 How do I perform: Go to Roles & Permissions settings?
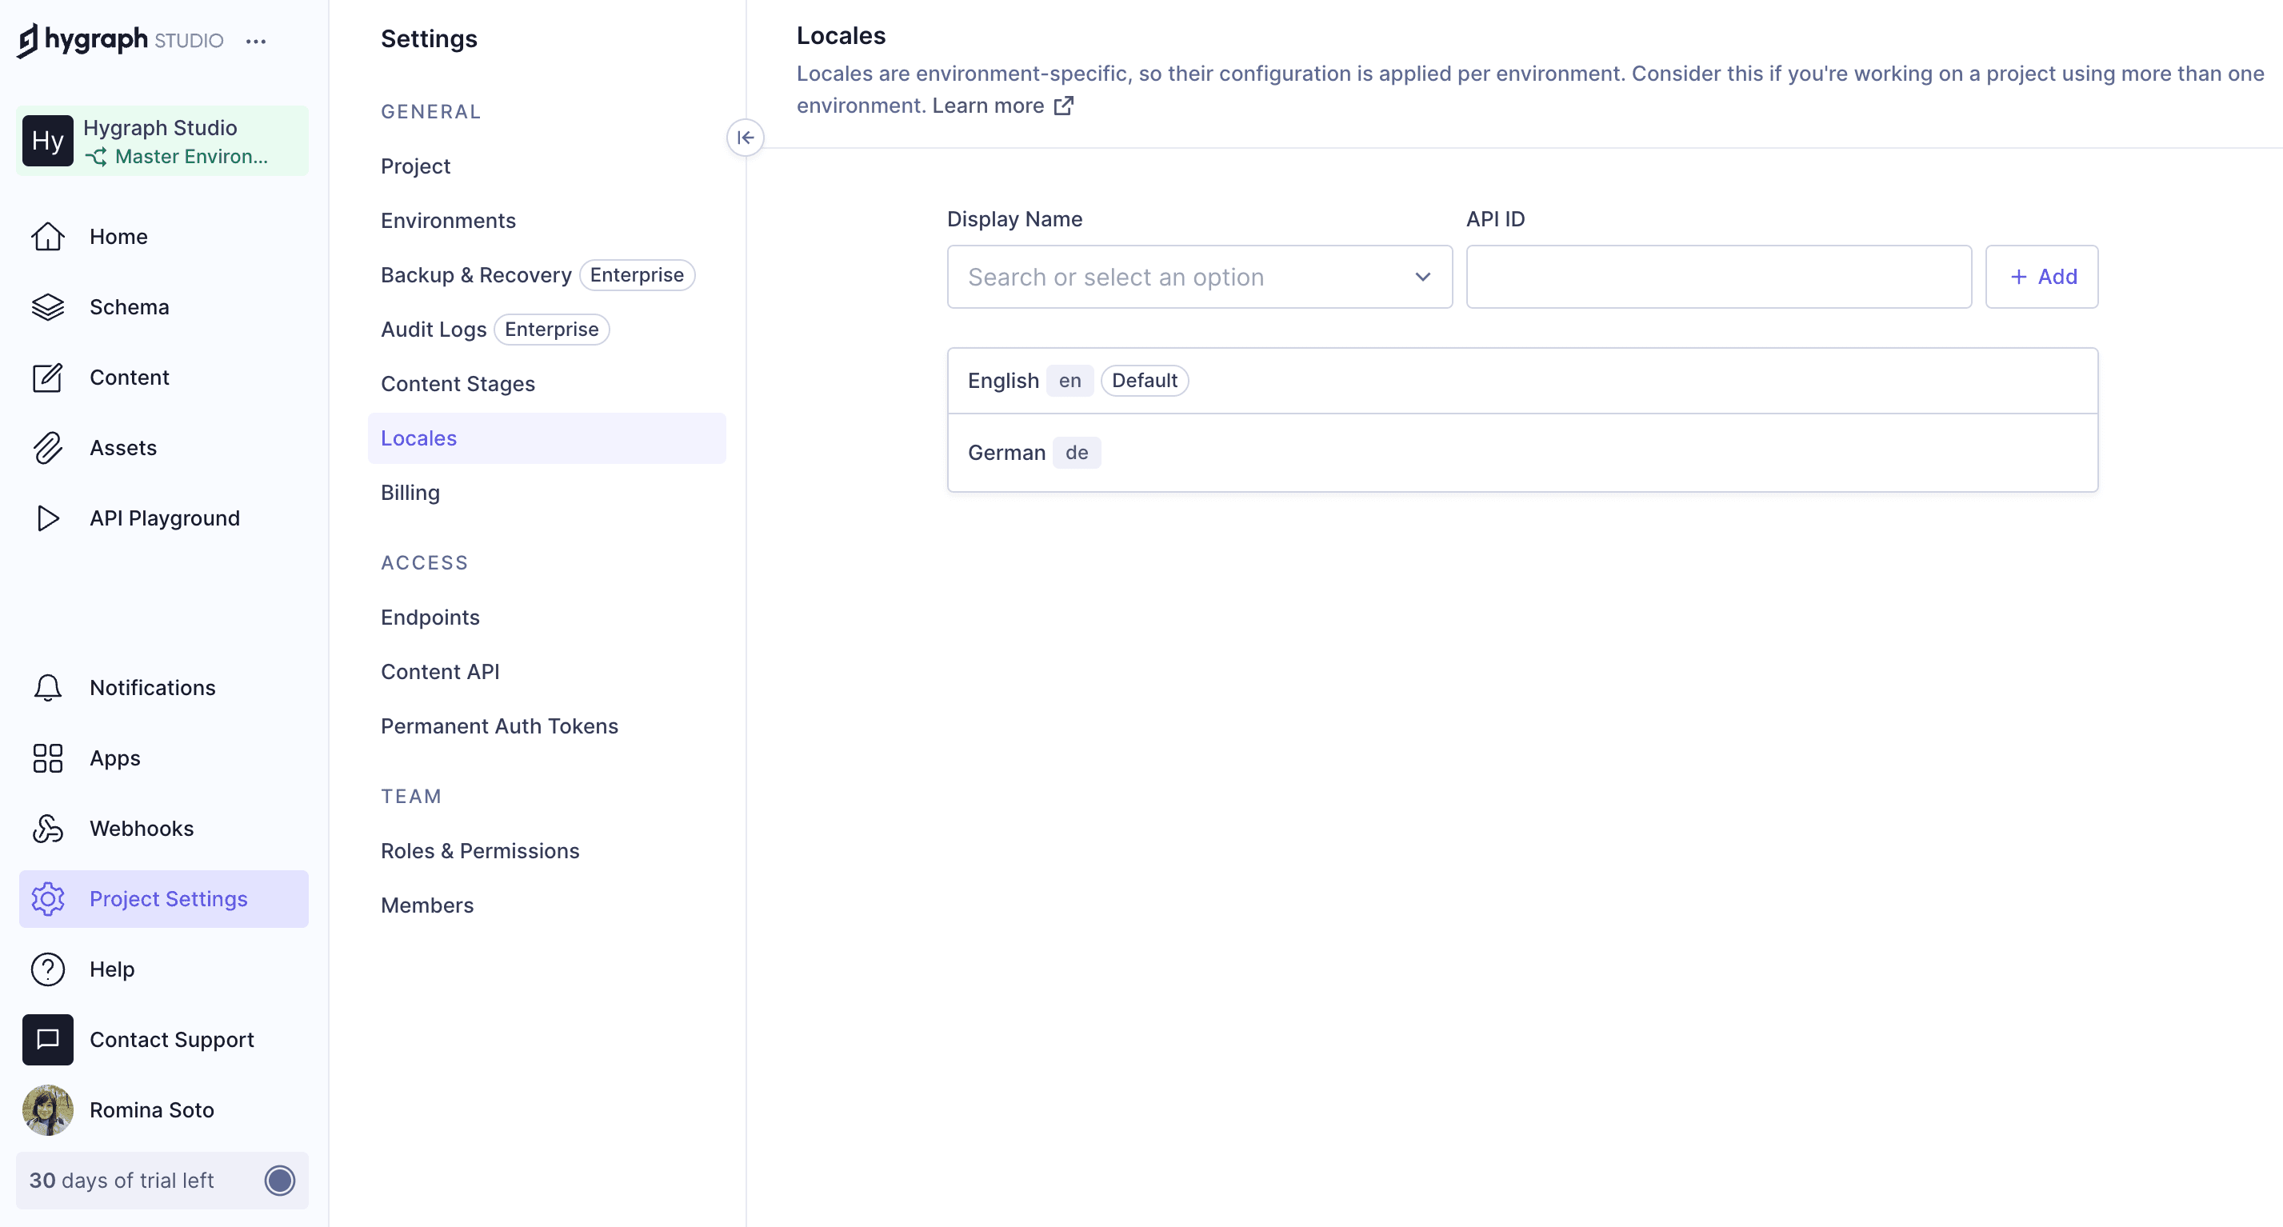coord(480,850)
